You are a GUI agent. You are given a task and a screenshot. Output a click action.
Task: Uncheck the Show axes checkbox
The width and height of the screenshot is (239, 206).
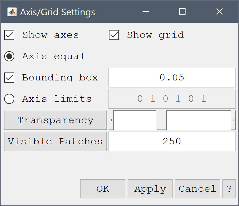coord(9,35)
